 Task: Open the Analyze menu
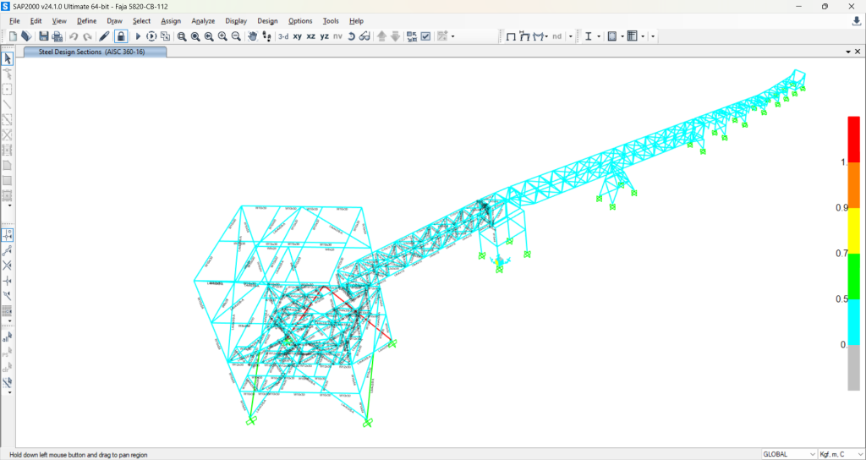pos(203,20)
